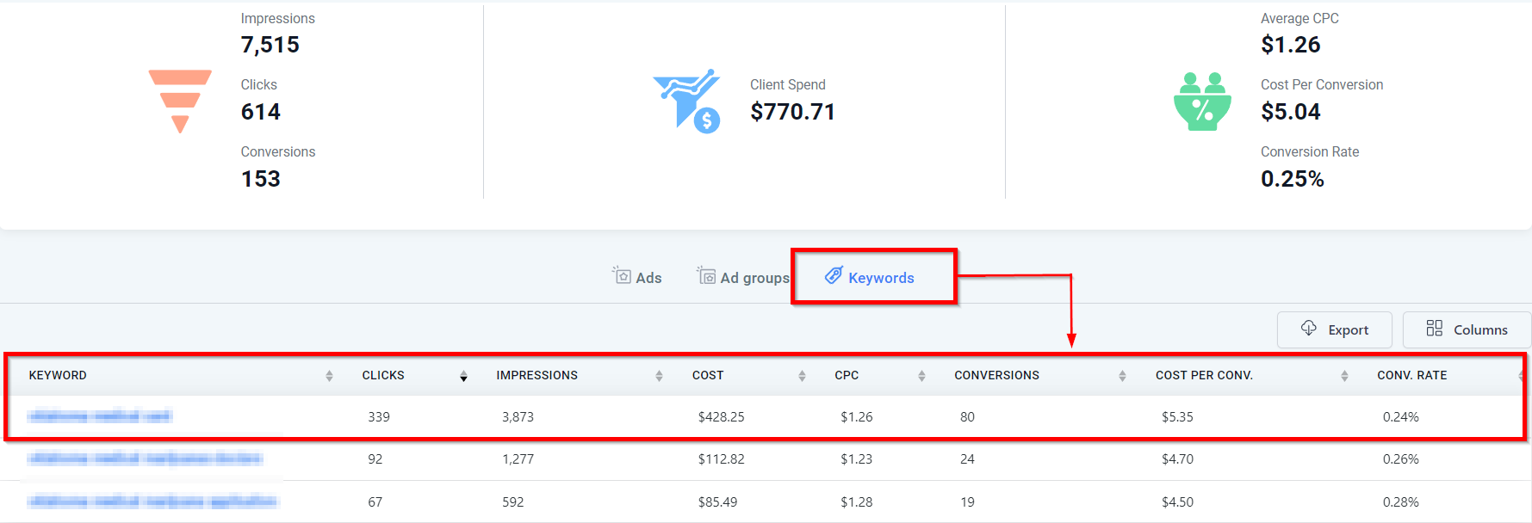Sort table by Clicks column arrows
This screenshot has width=1532, height=523.
click(463, 376)
